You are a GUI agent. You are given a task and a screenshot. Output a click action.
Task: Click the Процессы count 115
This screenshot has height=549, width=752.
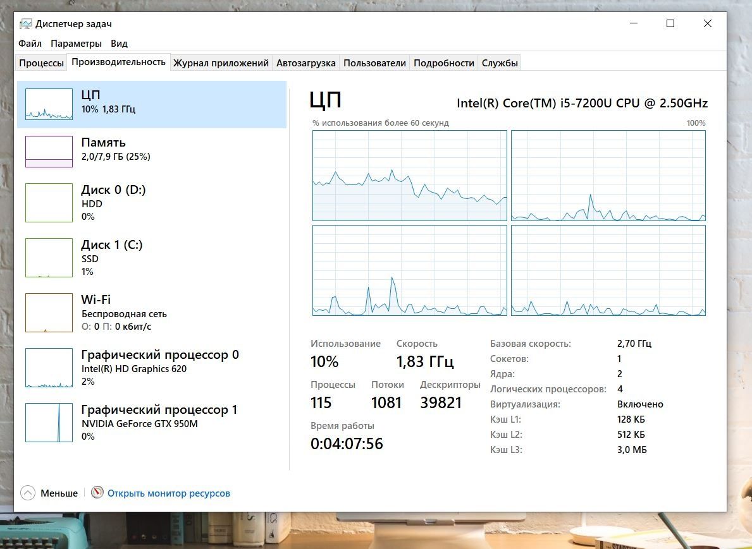coord(321,402)
